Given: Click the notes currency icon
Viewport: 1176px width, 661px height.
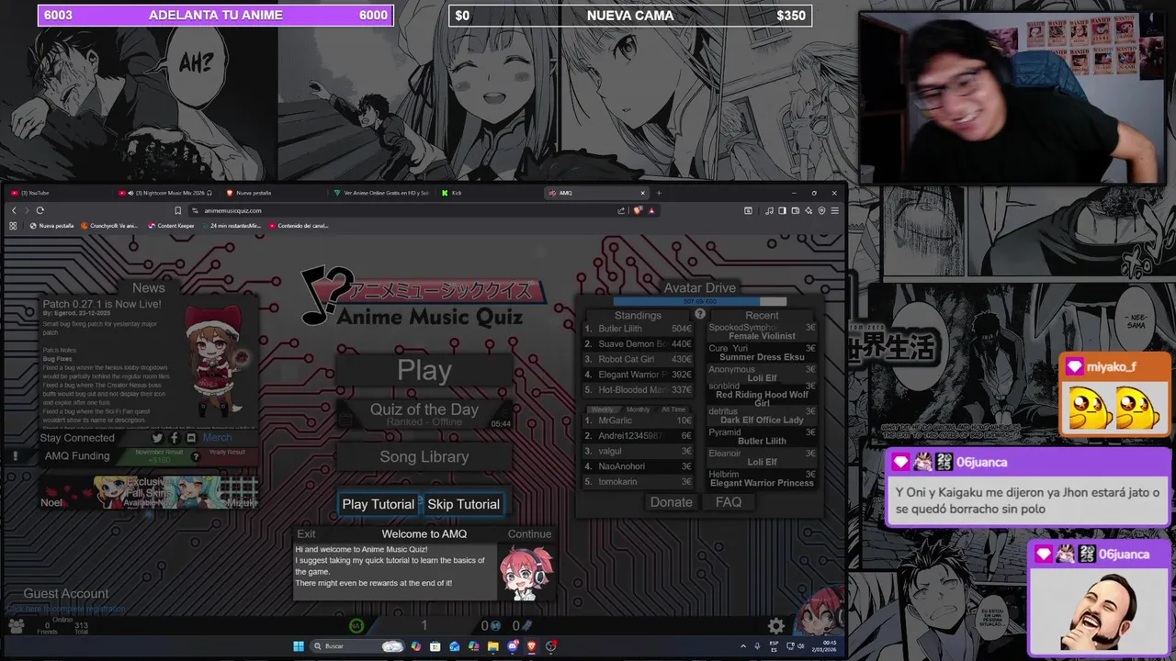Looking at the screenshot, I should [495, 626].
